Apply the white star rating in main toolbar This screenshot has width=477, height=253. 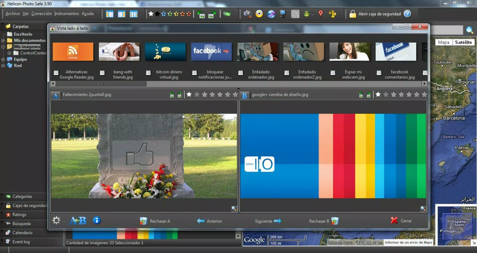[151, 14]
